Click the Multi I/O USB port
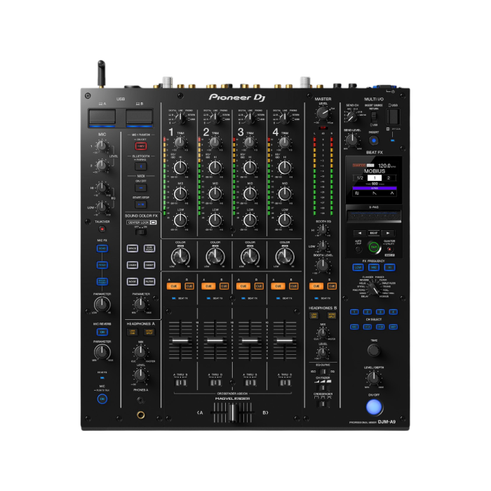This screenshot has height=491, width=491. [x=393, y=116]
